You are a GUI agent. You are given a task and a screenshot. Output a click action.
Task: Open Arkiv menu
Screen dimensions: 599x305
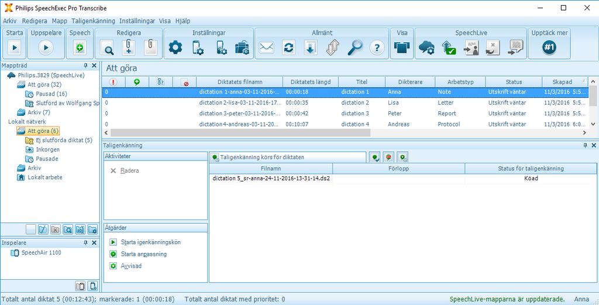point(9,21)
